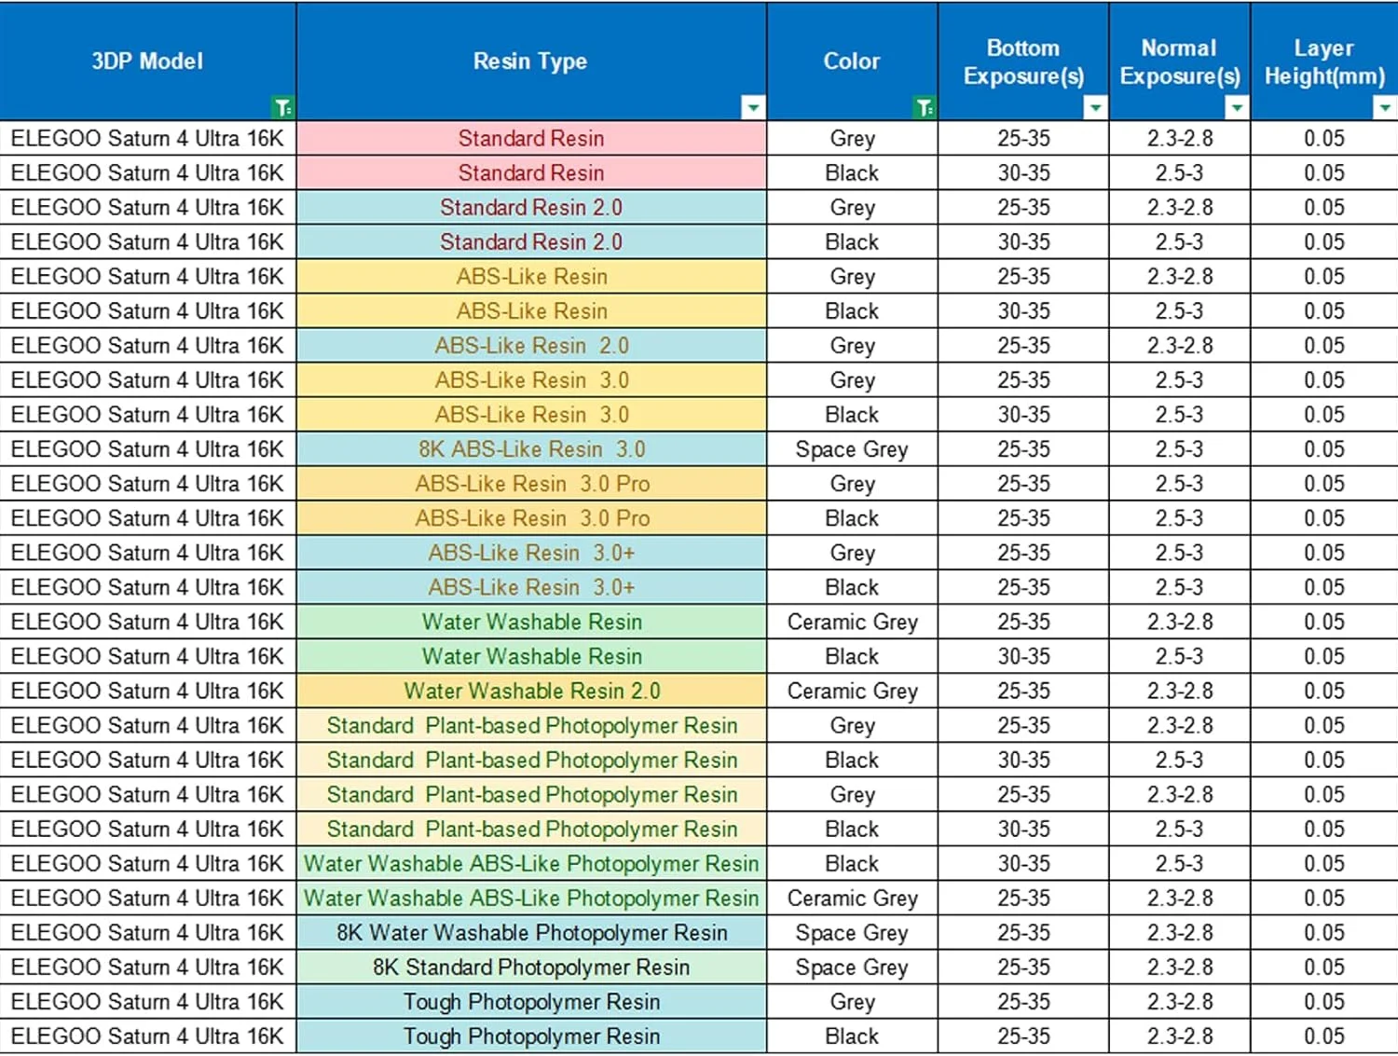
Task: Select the first Tough Photopolymer Resin cell
Action: click(x=531, y=1002)
